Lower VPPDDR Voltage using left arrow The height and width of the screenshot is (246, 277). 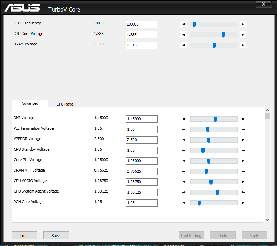tap(184, 140)
